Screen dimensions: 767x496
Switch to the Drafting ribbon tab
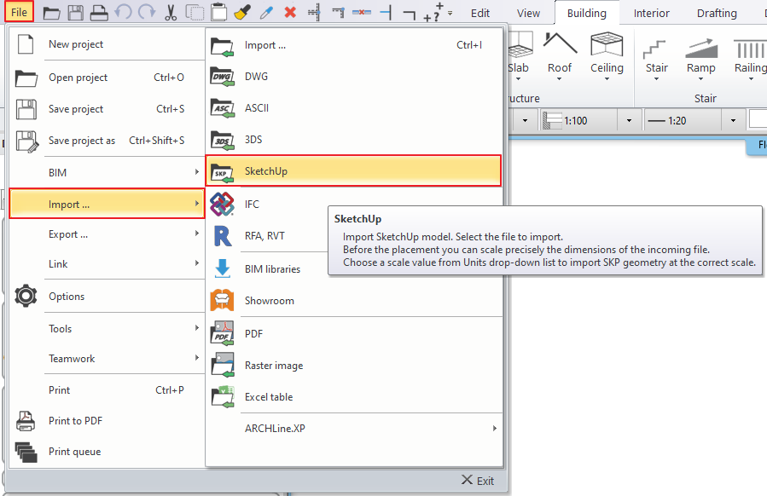(x=717, y=13)
